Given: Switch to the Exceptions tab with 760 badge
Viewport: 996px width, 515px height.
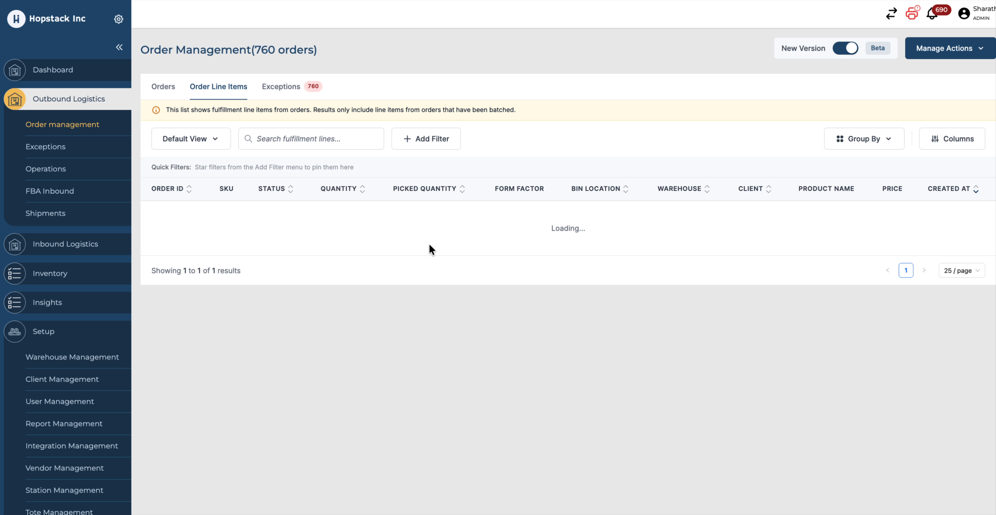Looking at the screenshot, I should (x=292, y=86).
